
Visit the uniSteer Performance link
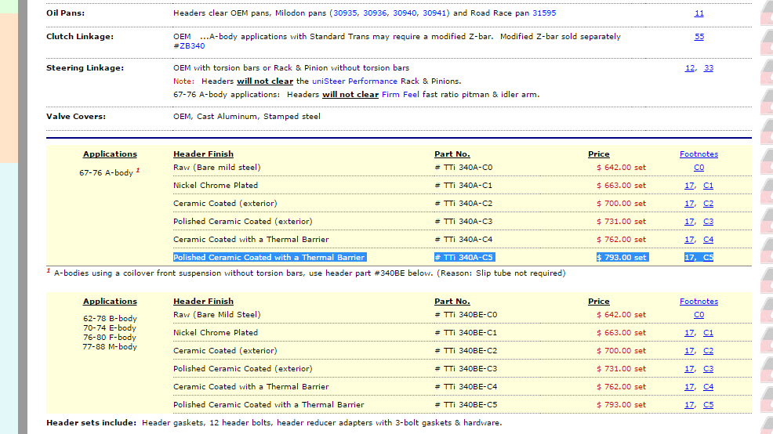click(354, 81)
